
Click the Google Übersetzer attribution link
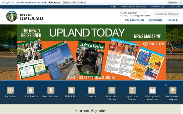click(140, 16)
